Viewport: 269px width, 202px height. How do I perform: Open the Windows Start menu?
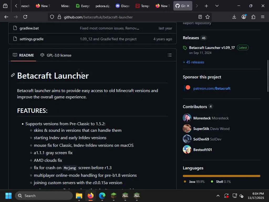[x=8, y=196]
